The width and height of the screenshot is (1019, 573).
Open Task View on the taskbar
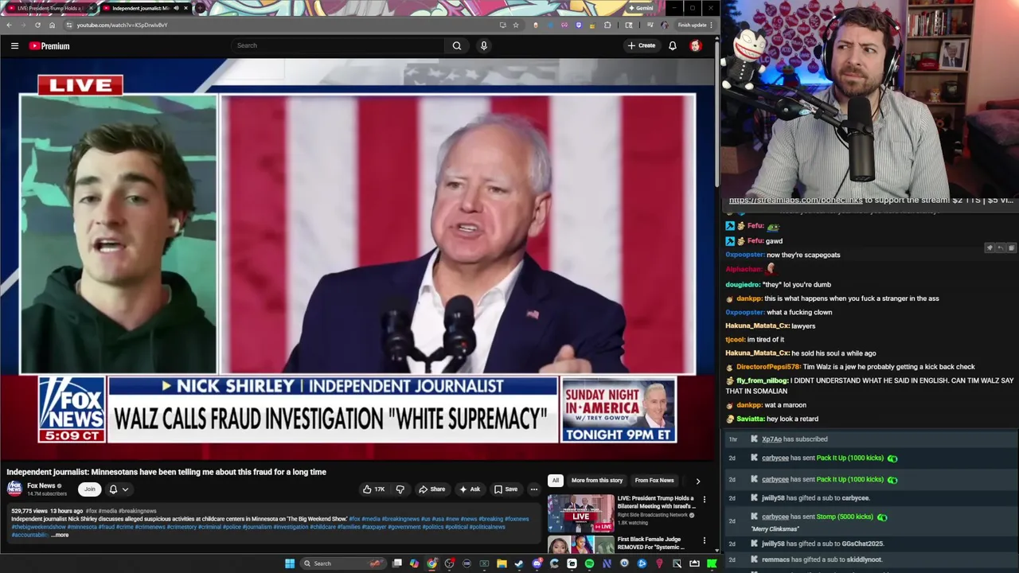click(397, 563)
